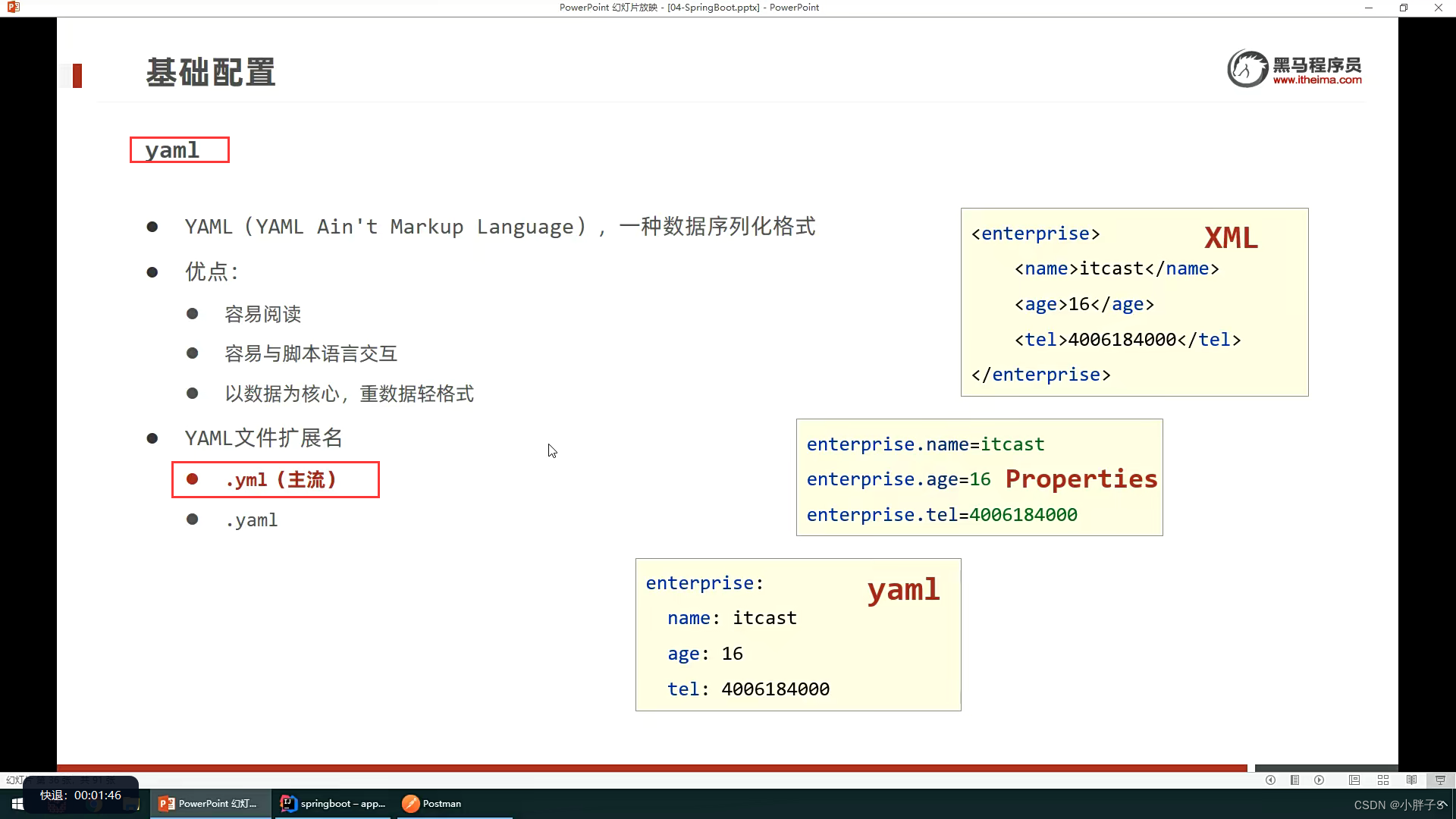Click the yaml code example box
The height and width of the screenshot is (819, 1456).
tap(798, 635)
